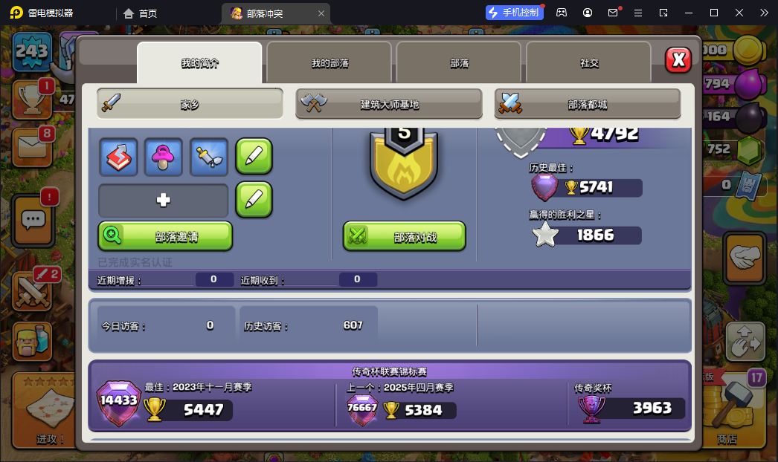Click the pink mushroom label icon
Image resolution: width=778 pixels, height=462 pixels.
[x=163, y=157]
